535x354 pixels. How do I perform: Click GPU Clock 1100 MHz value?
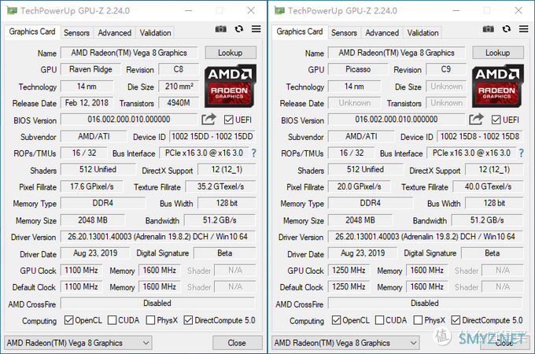[x=81, y=270]
